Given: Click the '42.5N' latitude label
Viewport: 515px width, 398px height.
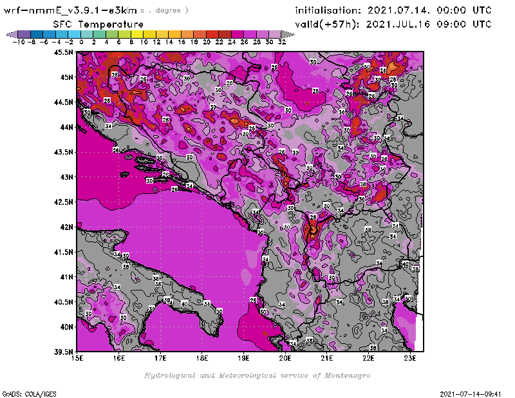Looking at the screenshot, I should tap(63, 202).
